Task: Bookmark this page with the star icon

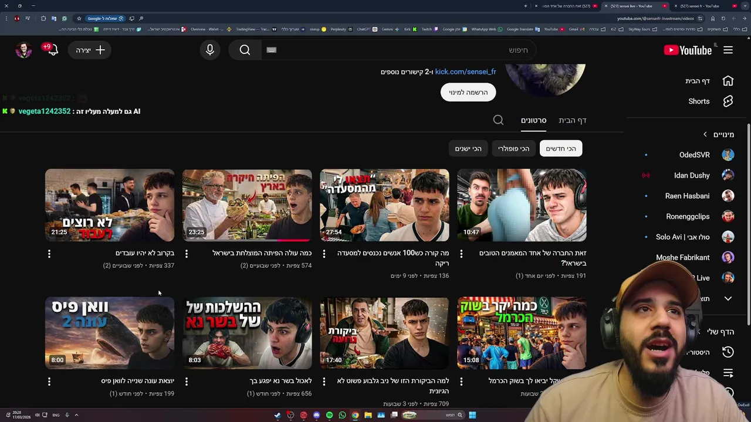Action: point(79,18)
